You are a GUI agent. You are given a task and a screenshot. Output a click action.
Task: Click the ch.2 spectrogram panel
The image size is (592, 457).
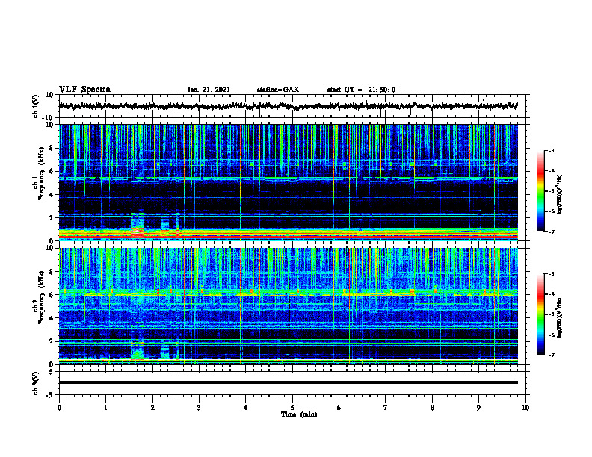pyautogui.click(x=288, y=306)
